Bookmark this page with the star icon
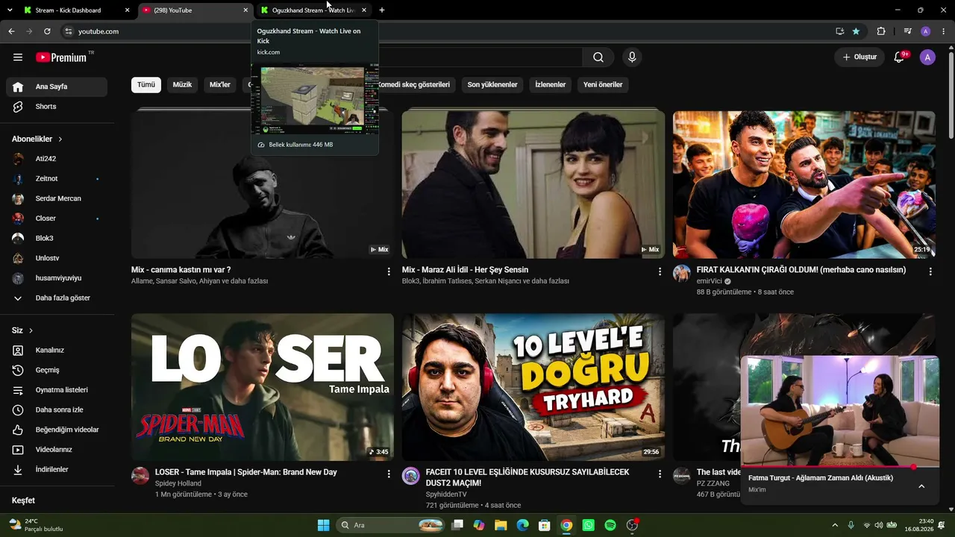This screenshot has height=537, width=955. coord(856,31)
